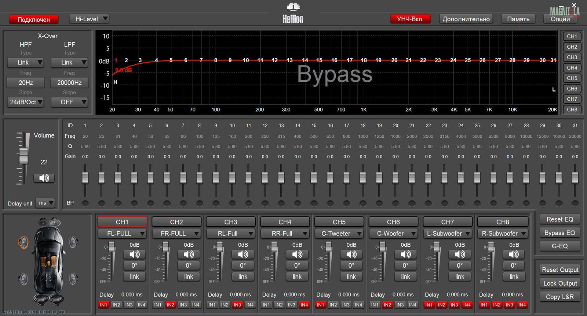Click the 1000 Hz band gain slider
This screenshot has height=316, width=587.
click(x=363, y=178)
